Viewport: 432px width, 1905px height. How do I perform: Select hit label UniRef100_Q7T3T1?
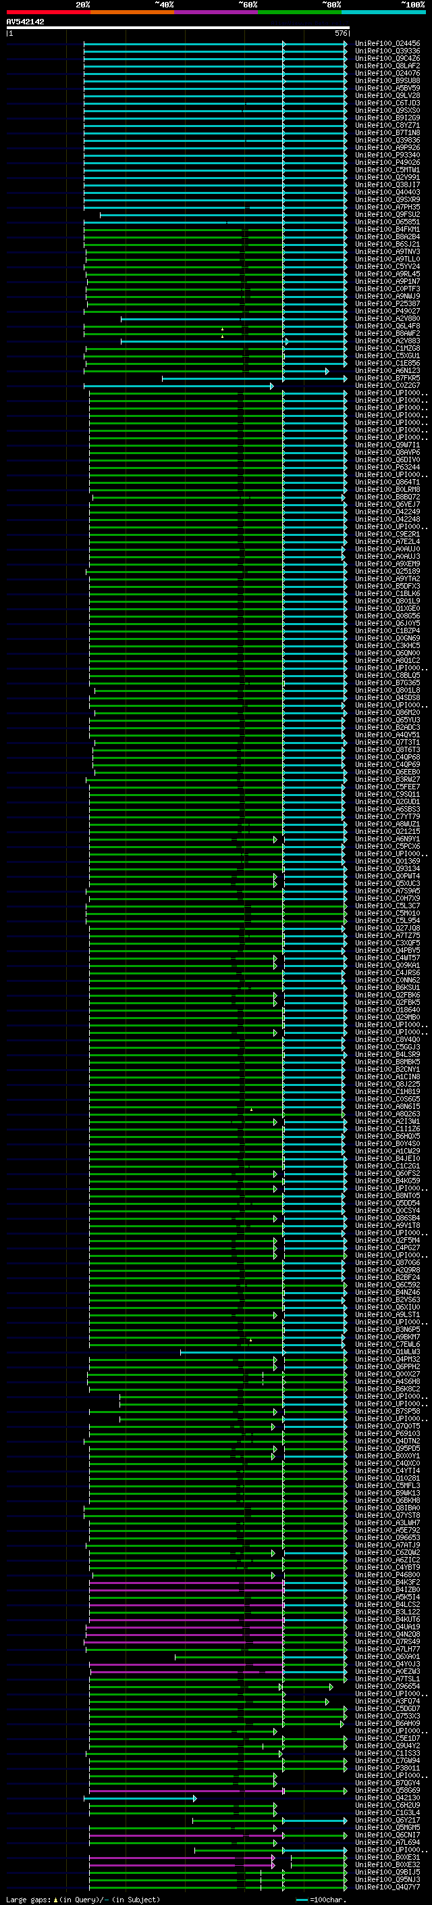click(x=387, y=742)
